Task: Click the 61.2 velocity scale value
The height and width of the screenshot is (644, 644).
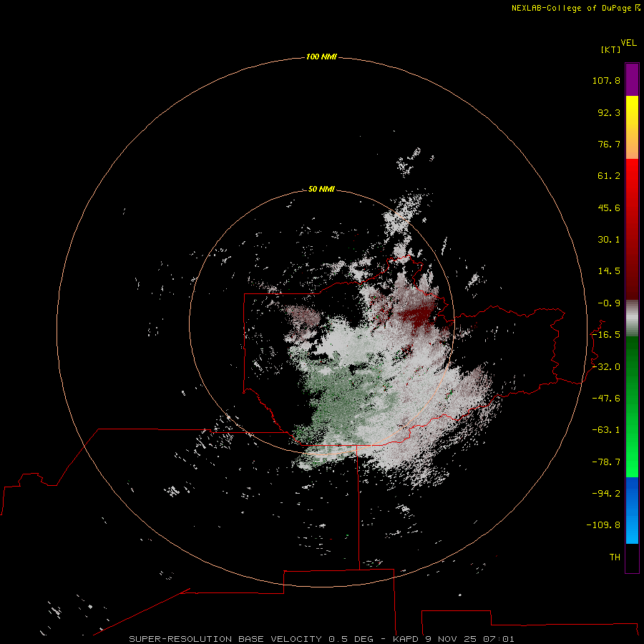Action: [x=609, y=176]
